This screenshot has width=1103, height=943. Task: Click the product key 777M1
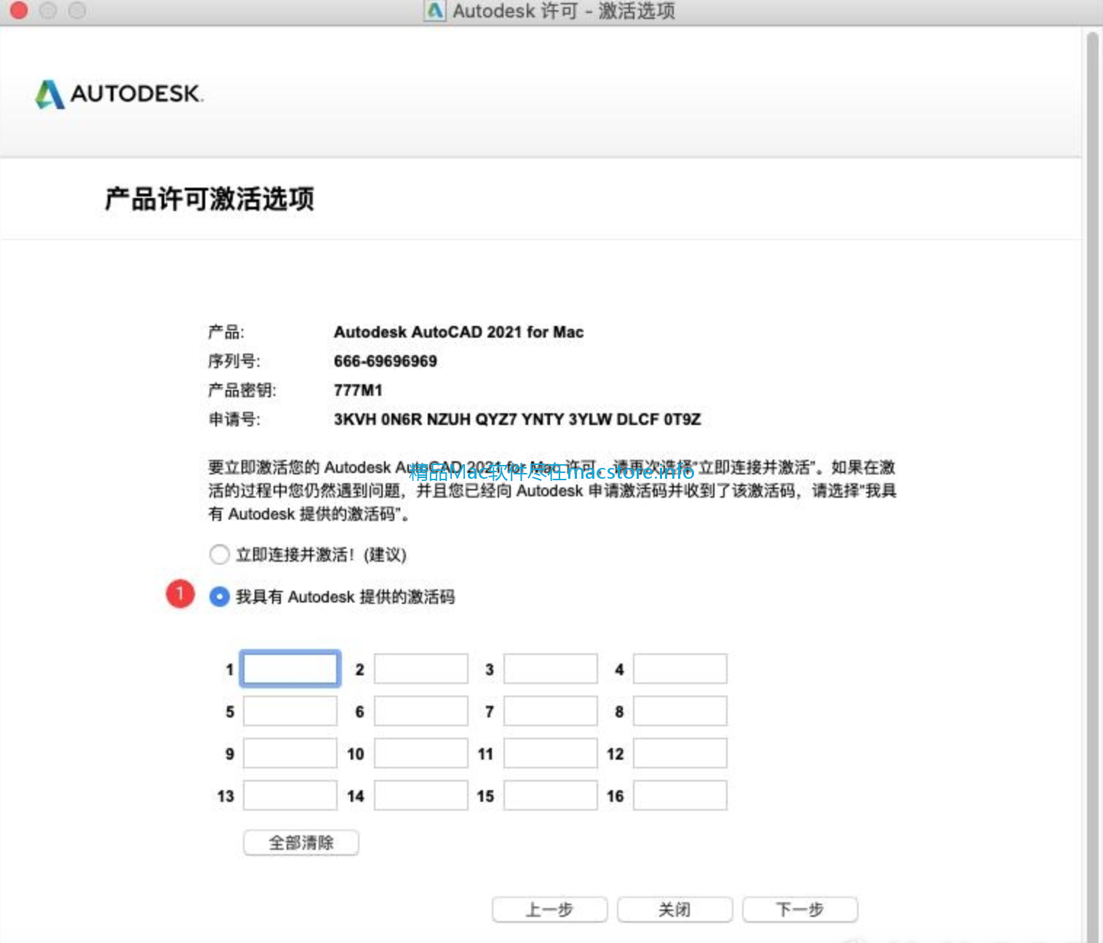(x=358, y=390)
